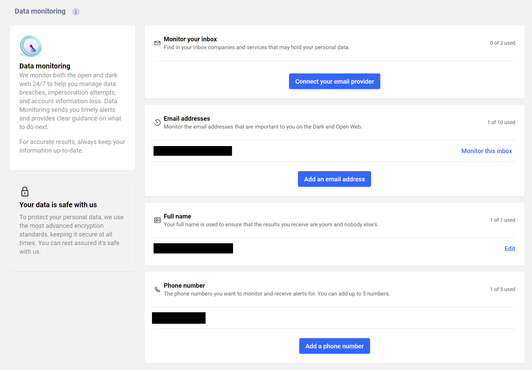This screenshot has height=370, width=532.
Task: Click the contact card icon beside Full name
Action: (157, 220)
